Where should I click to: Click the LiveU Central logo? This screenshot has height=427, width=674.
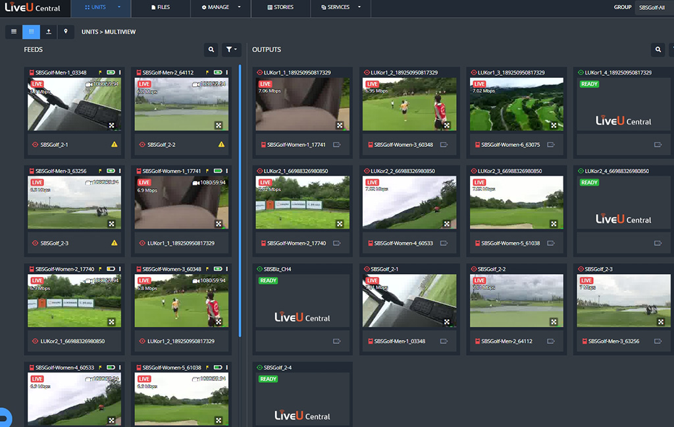pos(33,7)
